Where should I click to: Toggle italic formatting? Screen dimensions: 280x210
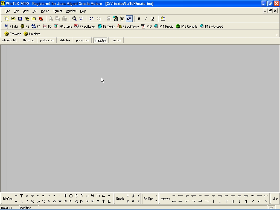[146, 19]
